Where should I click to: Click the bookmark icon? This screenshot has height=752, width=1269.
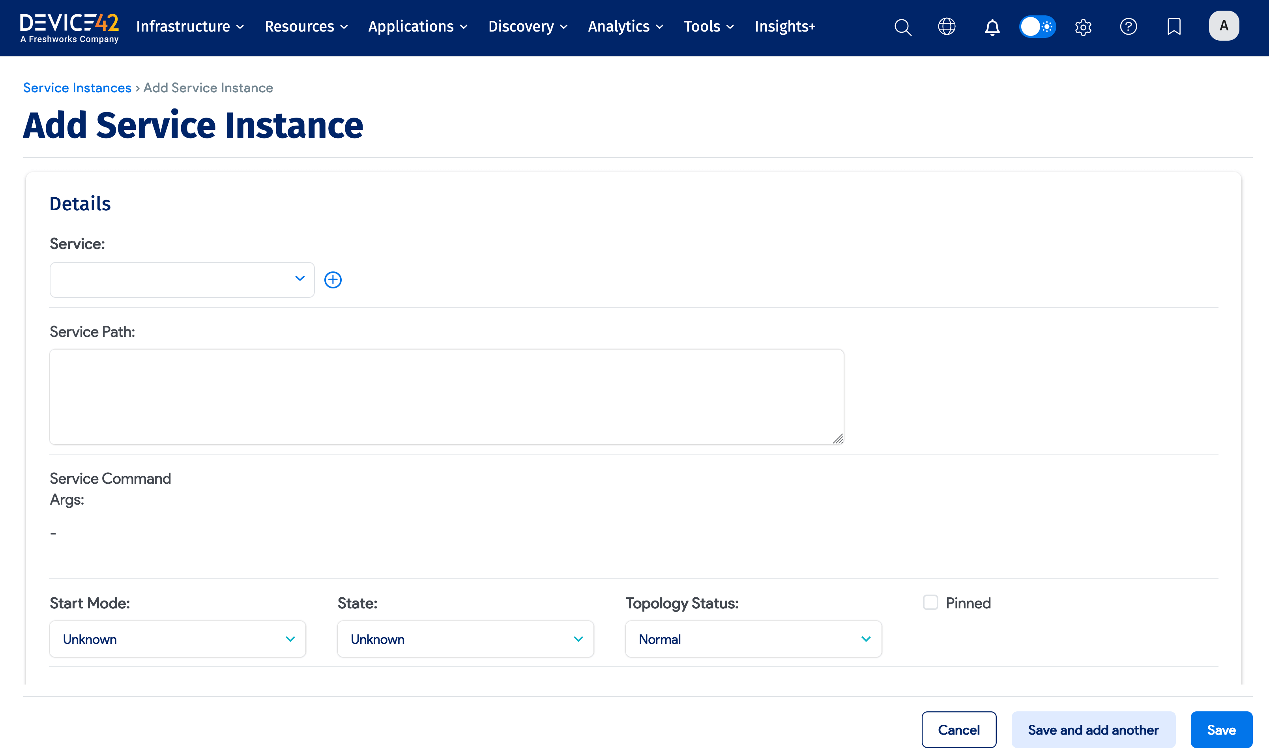tap(1174, 27)
